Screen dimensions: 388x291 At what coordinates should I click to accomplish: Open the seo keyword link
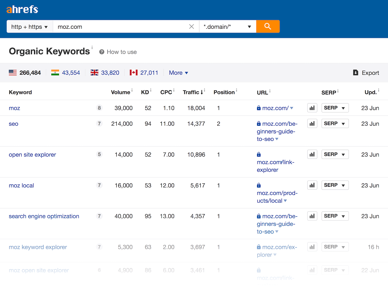[x=14, y=124]
